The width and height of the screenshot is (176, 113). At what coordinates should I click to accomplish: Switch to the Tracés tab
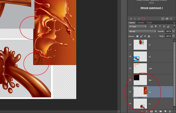pyautogui.click(x=149, y=23)
